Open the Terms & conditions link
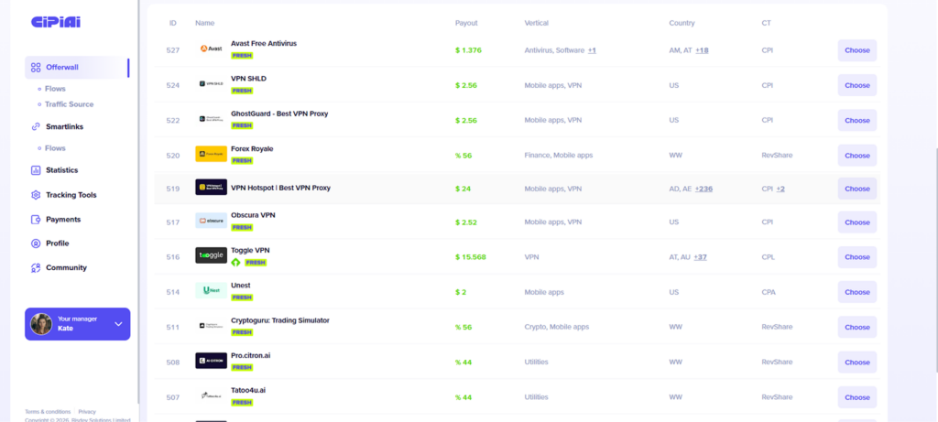 pyautogui.click(x=48, y=412)
